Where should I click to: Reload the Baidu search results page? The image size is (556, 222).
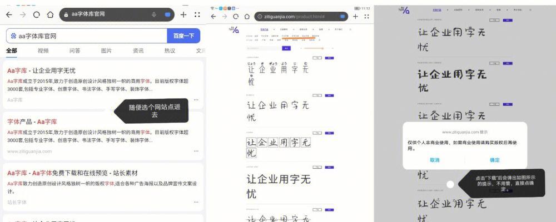37,14
